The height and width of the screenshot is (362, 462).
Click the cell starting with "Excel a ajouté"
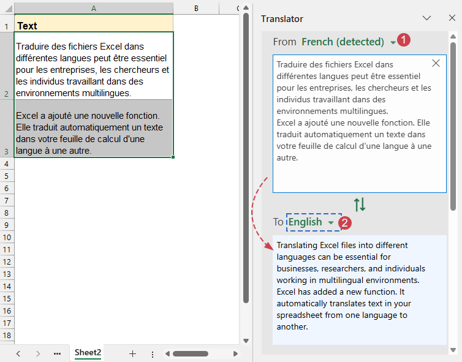coord(93,133)
